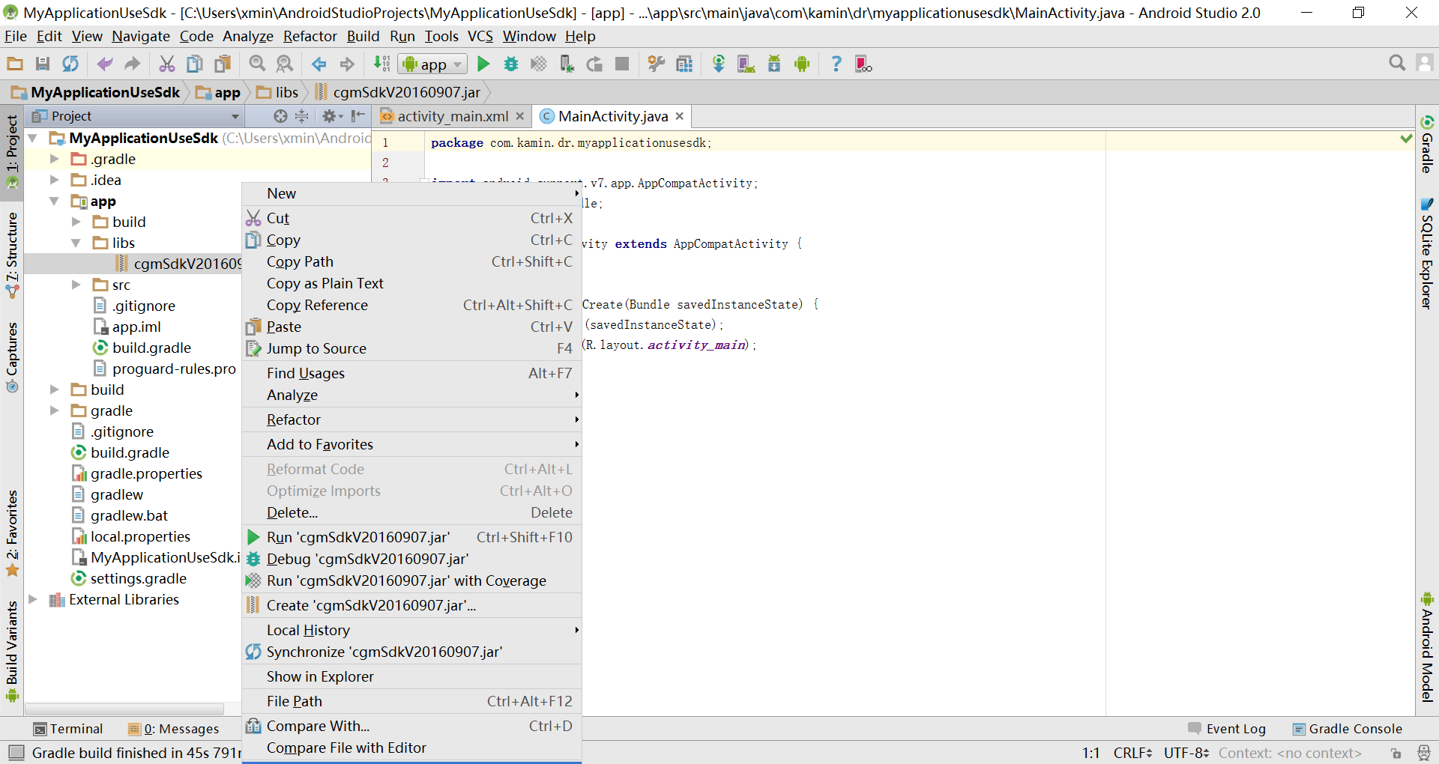This screenshot has width=1439, height=764.
Task: Expand the root gradle folder
Action: [x=54, y=410]
